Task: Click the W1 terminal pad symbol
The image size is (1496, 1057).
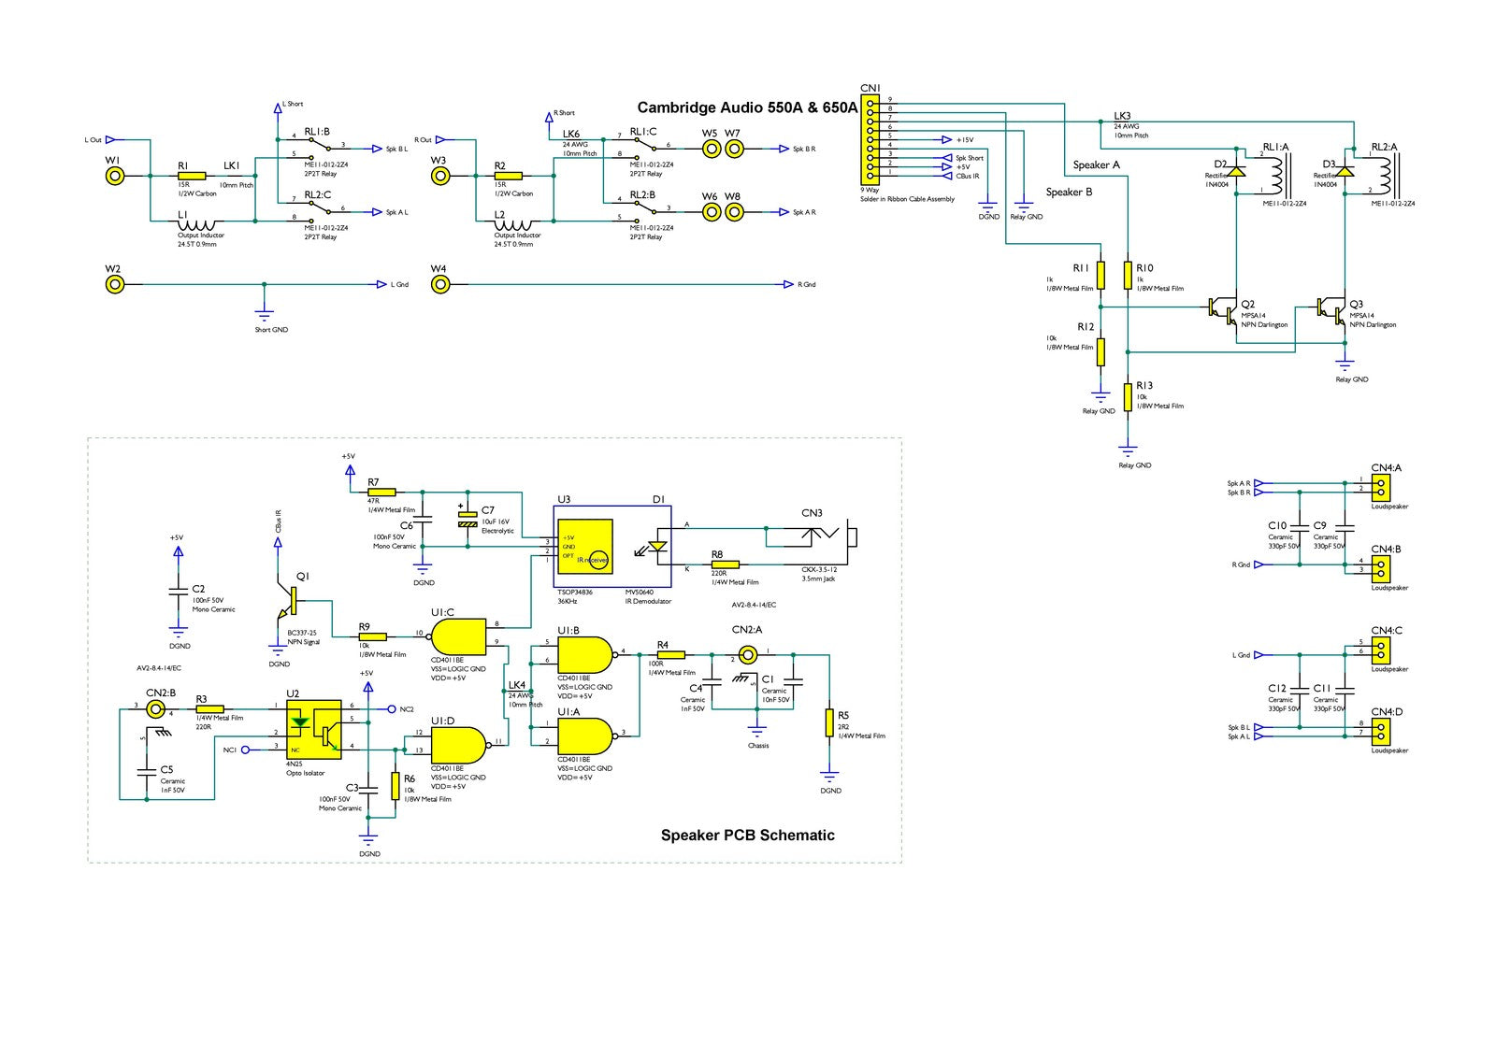Action: pos(114,175)
